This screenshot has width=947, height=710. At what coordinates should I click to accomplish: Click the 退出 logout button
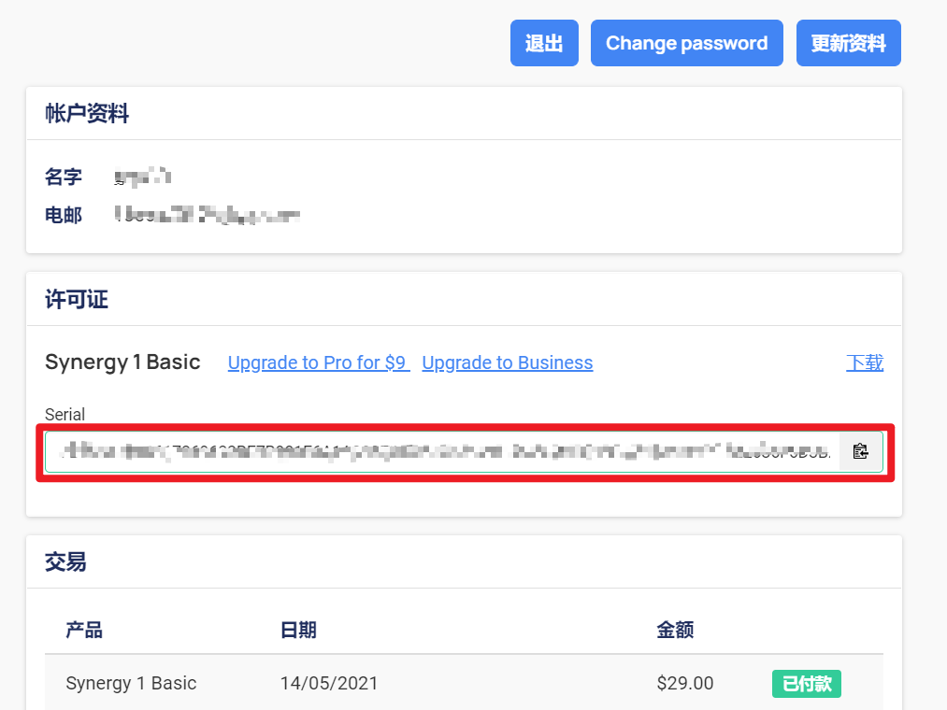pyautogui.click(x=544, y=43)
